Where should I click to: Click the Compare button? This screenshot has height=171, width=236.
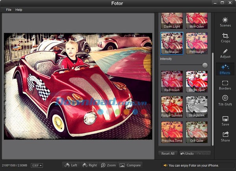point(130,165)
